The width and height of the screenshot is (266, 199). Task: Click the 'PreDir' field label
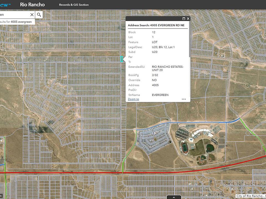tap(132, 90)
